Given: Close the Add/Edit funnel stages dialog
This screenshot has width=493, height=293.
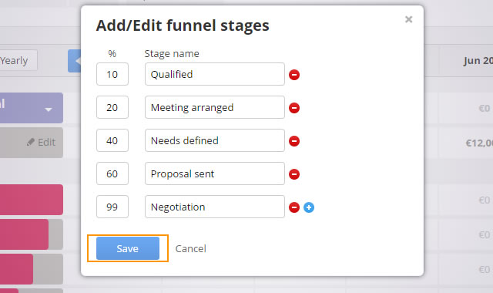Looking at the screenshot, I should [408, 19].
